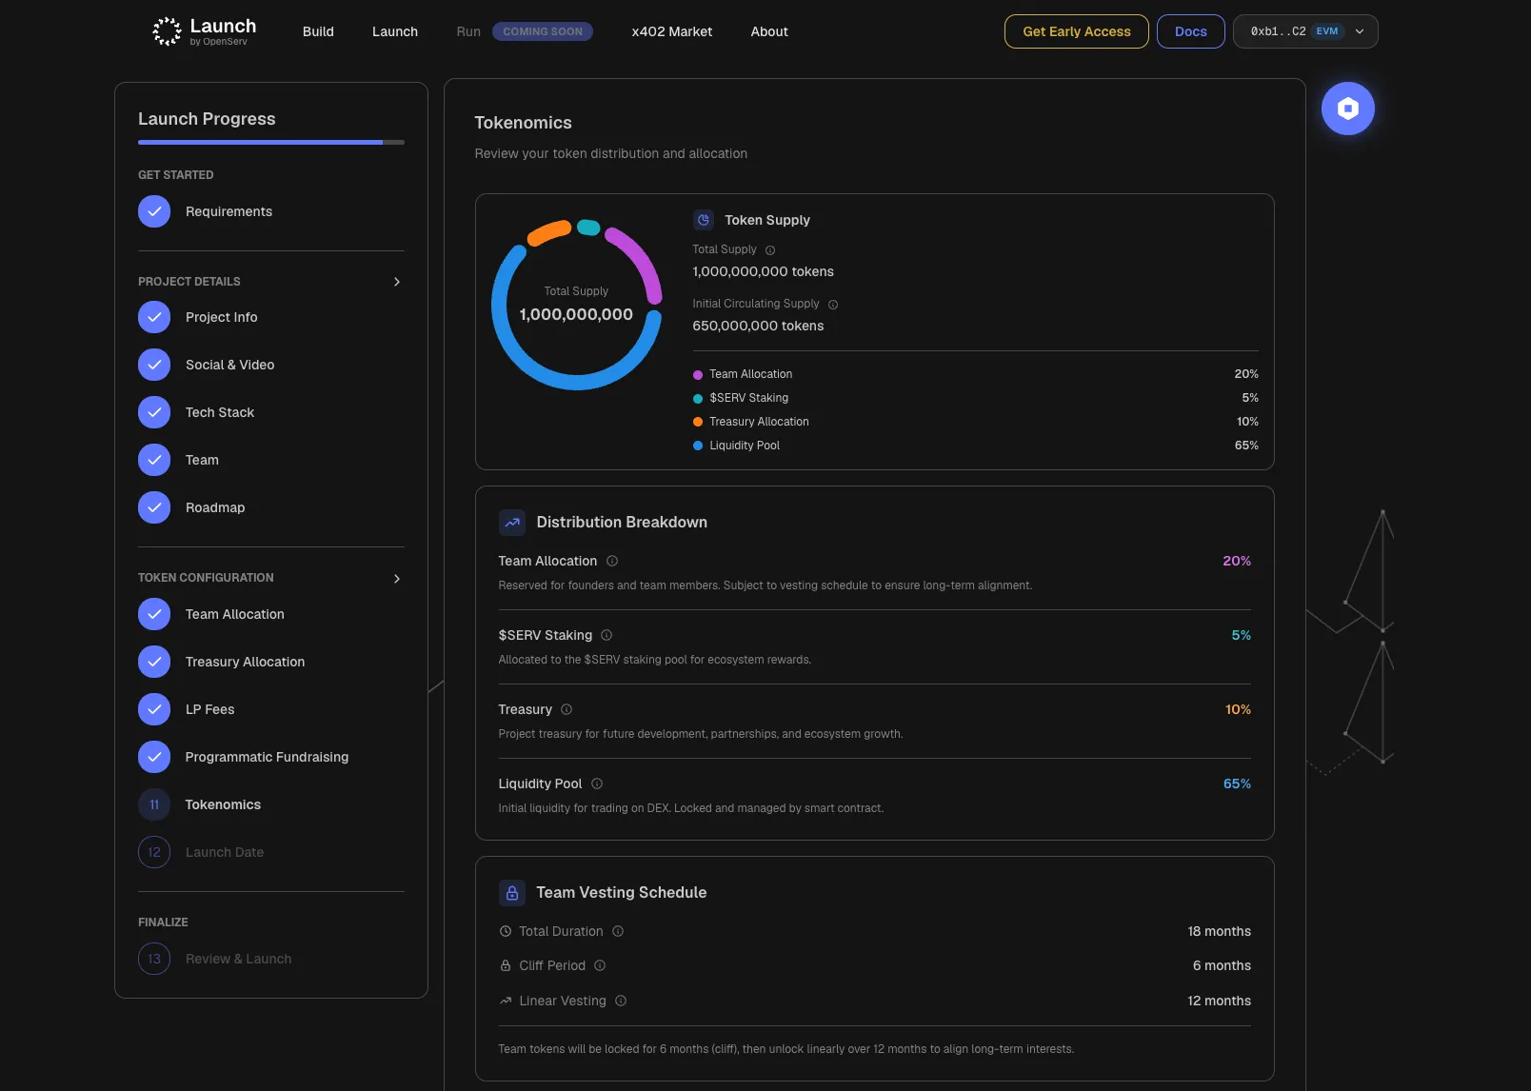Click the '12 months' linear vesting value

(x=1219, y=1001)
